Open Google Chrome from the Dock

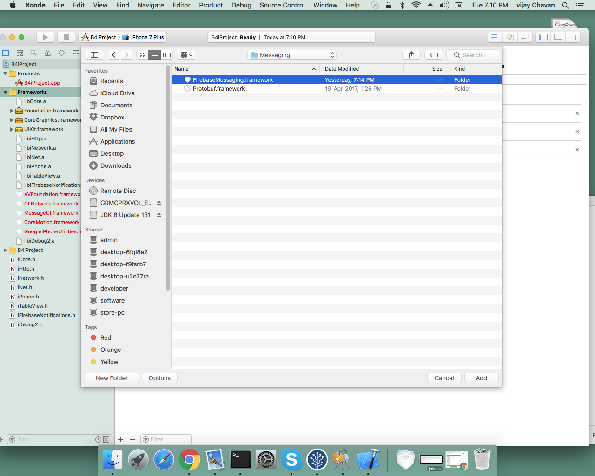[189, 460]
